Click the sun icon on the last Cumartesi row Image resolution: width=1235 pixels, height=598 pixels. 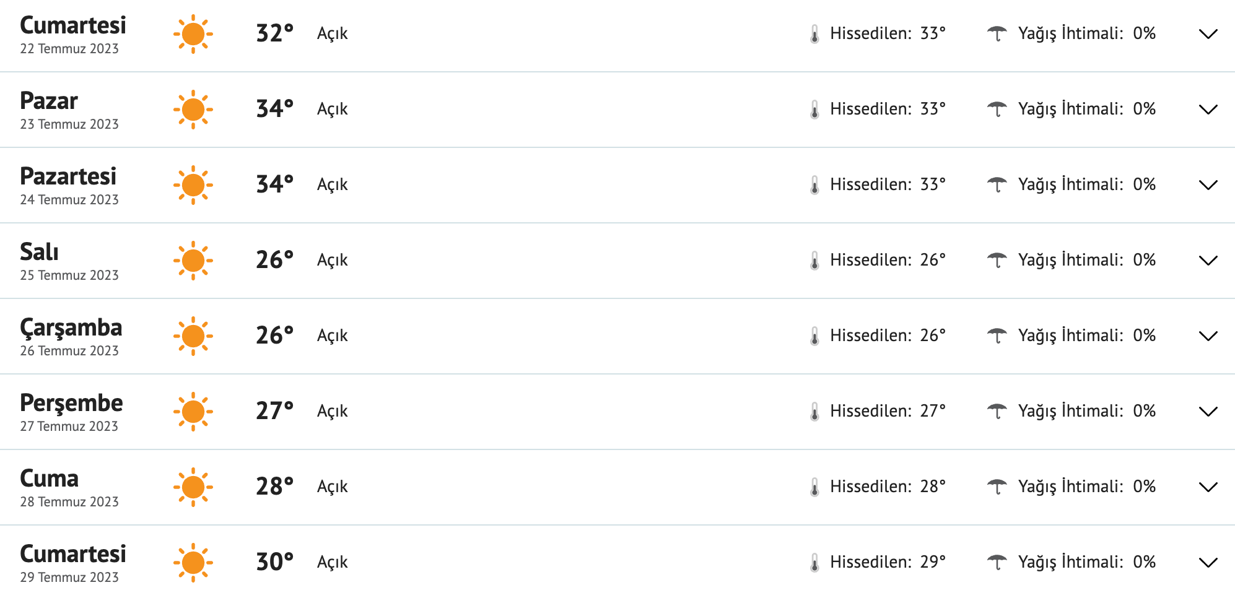(x=193, y=561)
